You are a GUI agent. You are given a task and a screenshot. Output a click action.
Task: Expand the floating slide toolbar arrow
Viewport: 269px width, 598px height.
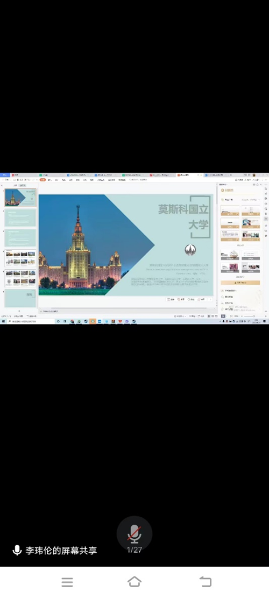coord(211,299)
